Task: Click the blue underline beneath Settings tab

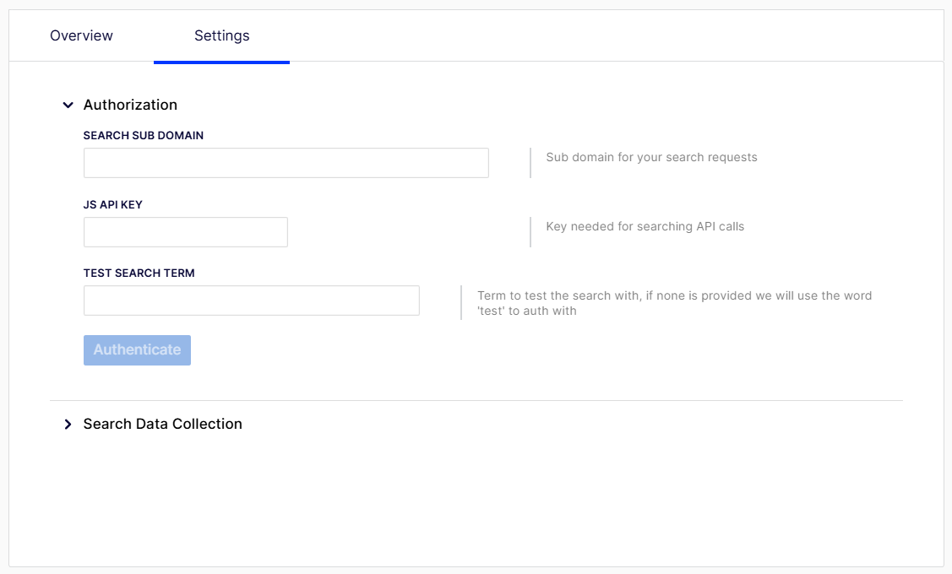Action: tap(221, 62)
